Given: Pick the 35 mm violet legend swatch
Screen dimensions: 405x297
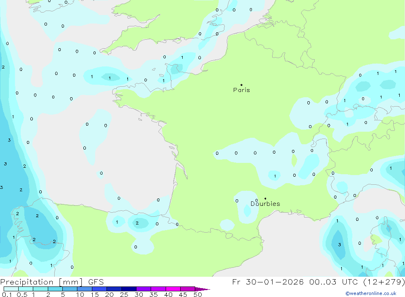Looking at the screenshot, I should click(x=158, y=289).
